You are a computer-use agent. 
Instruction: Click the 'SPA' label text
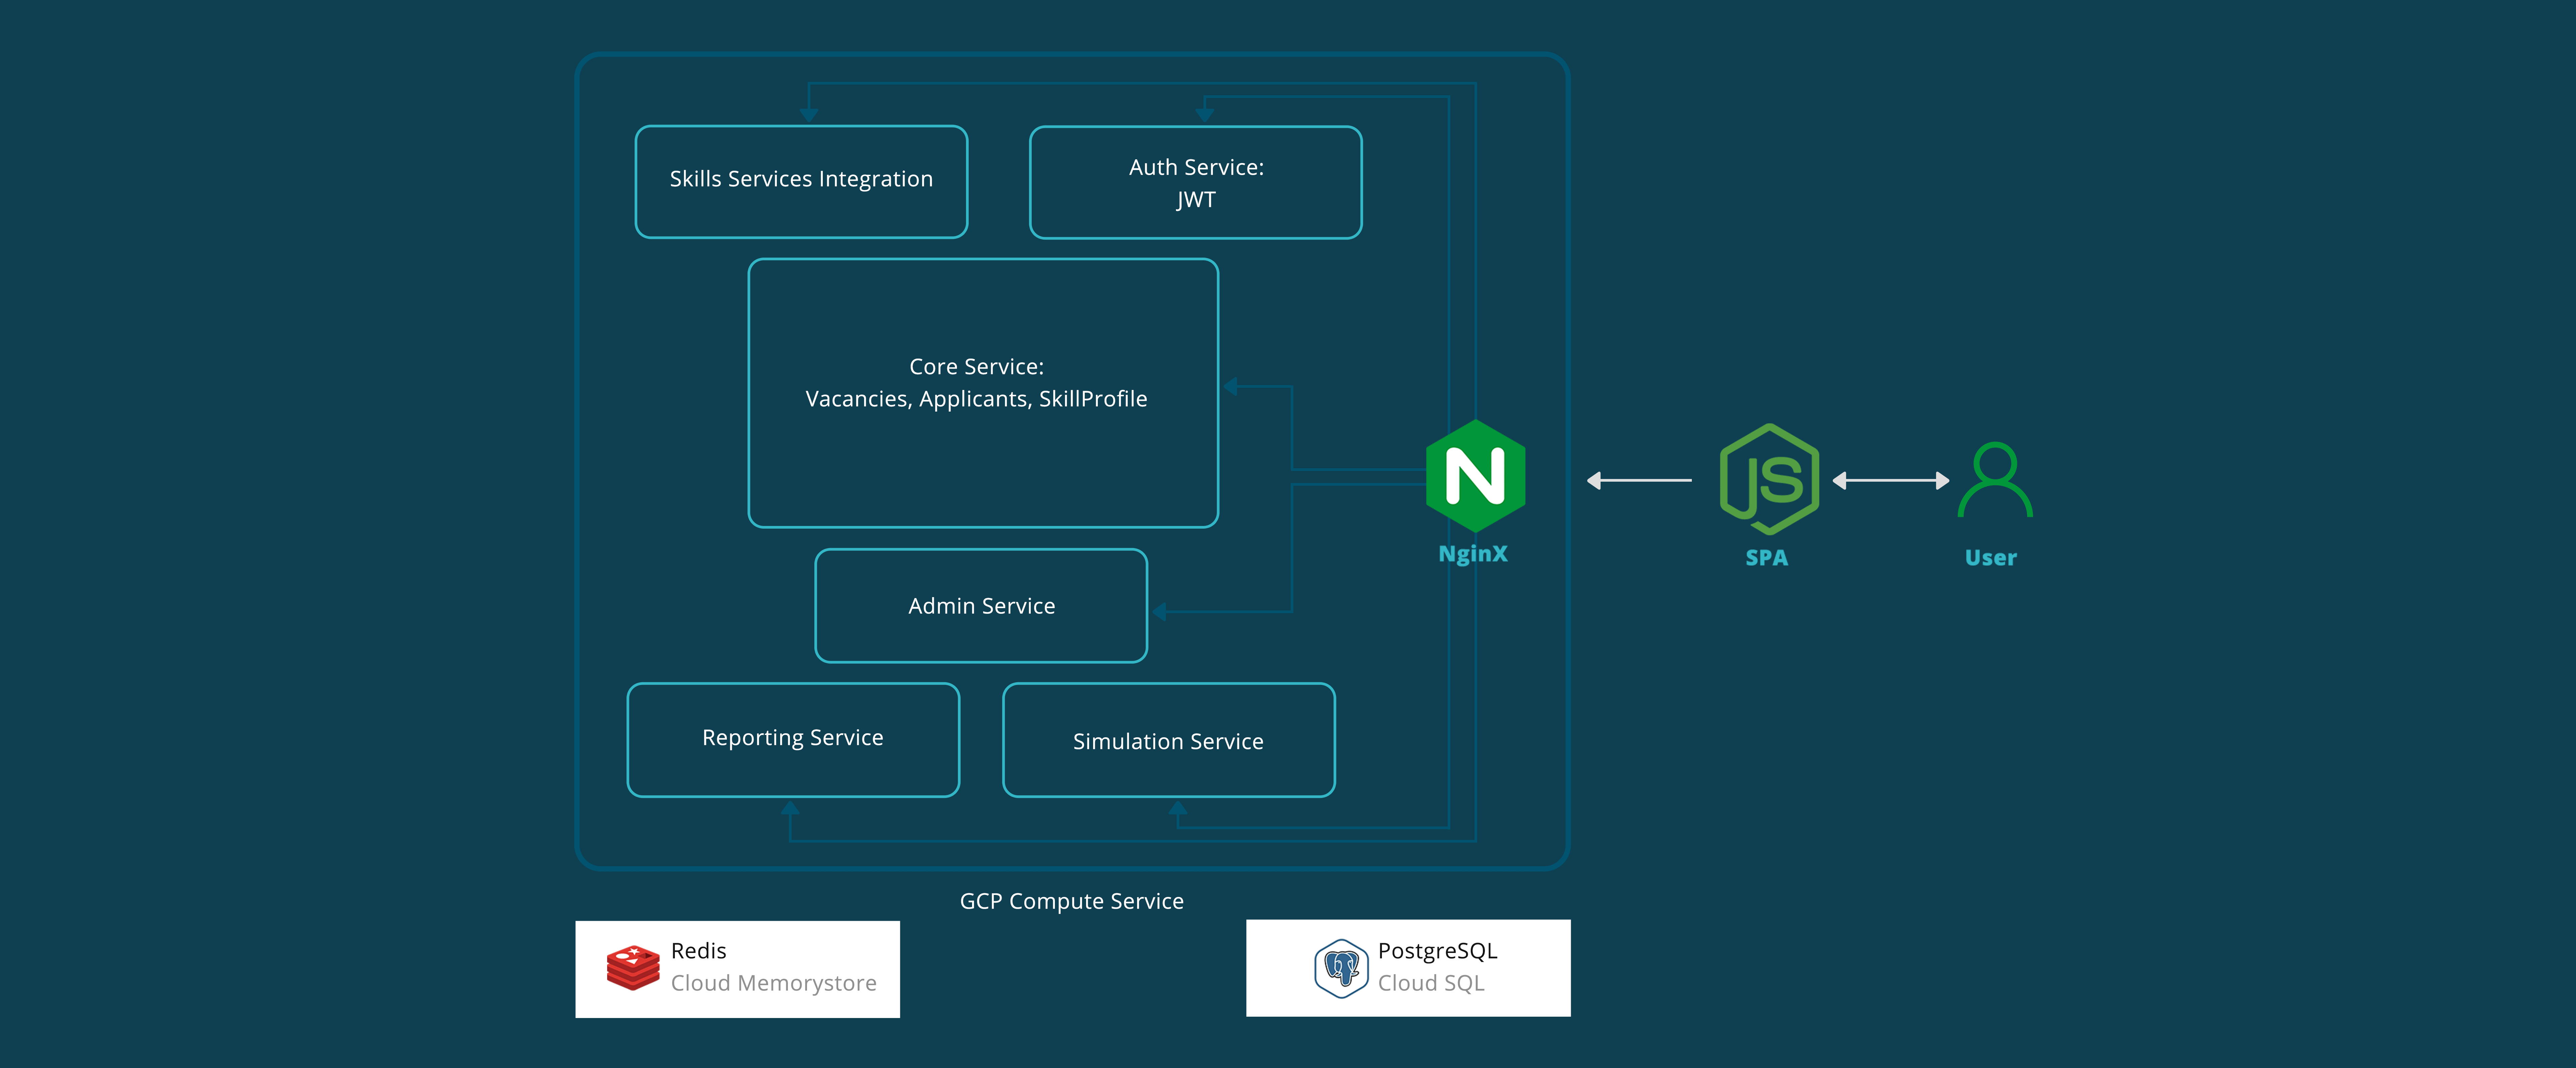click(1767, 558)
